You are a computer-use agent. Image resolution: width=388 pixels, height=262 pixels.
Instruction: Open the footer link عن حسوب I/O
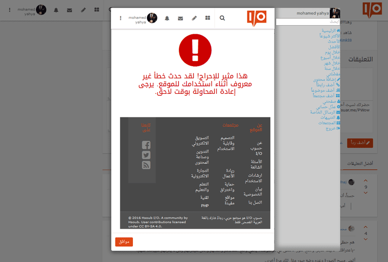coord(256,148)
